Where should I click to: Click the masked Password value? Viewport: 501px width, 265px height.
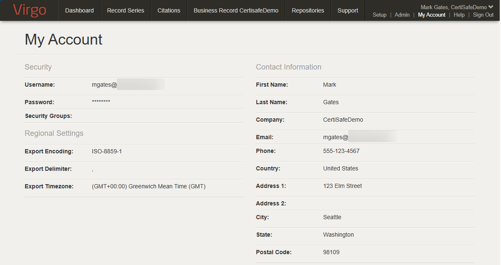click(101, 102)
